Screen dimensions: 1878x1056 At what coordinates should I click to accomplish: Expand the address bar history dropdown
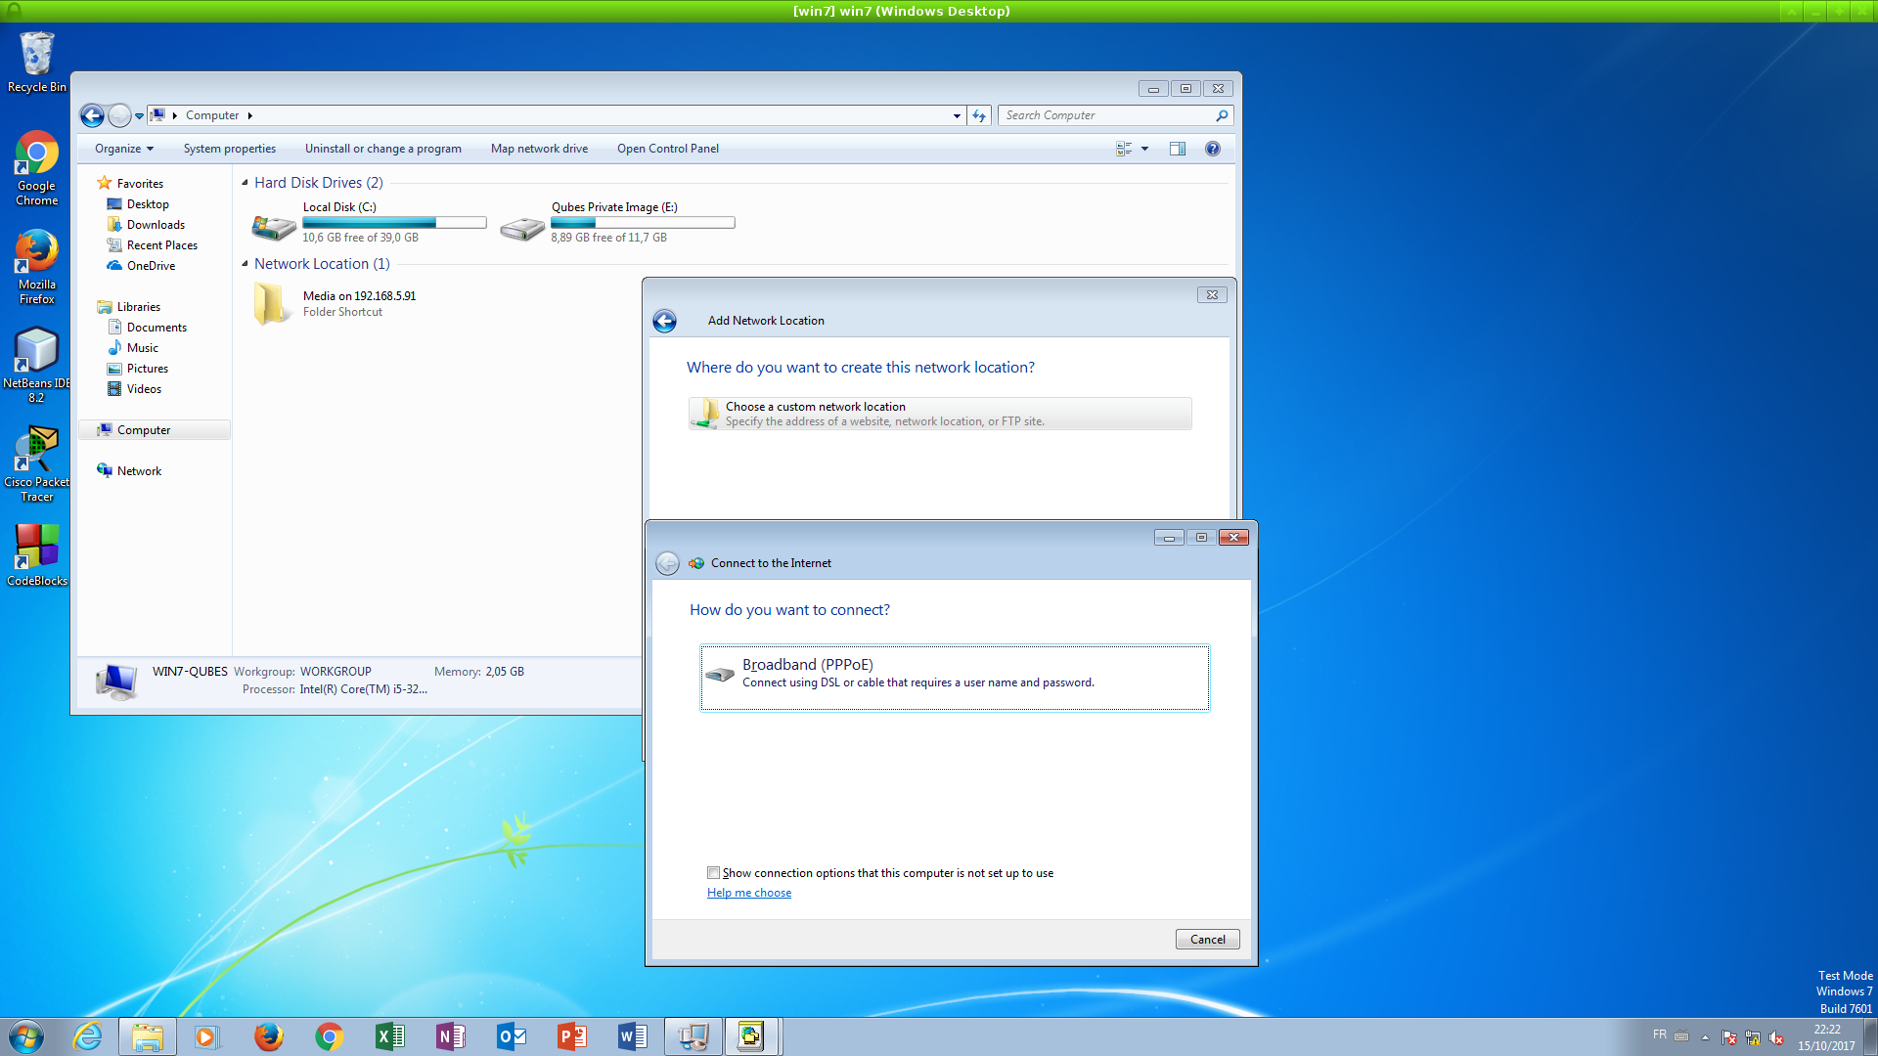click(x=957, y=115)
